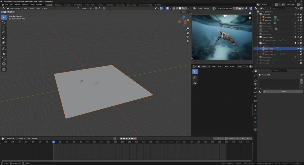Select the Rotate tool in viewport toolbar
The height and width of the screenshot is (165, 304).
4,33
